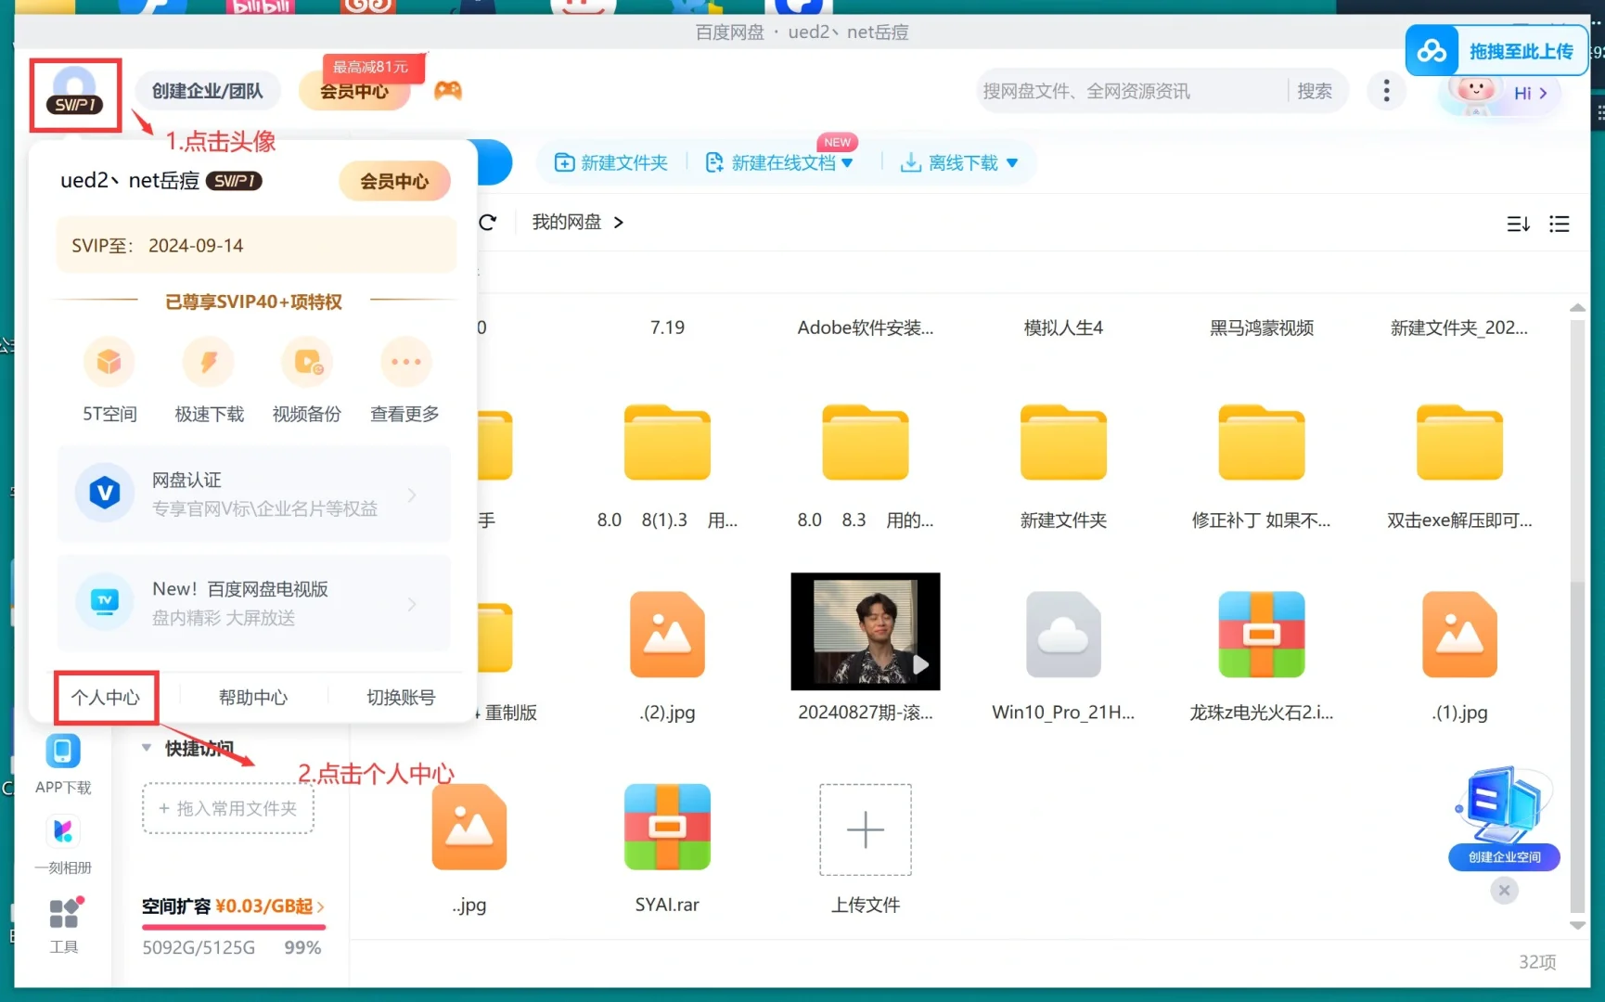
Task: Select the 极速下载 privilege icon
Action: [x=208, y=362]
